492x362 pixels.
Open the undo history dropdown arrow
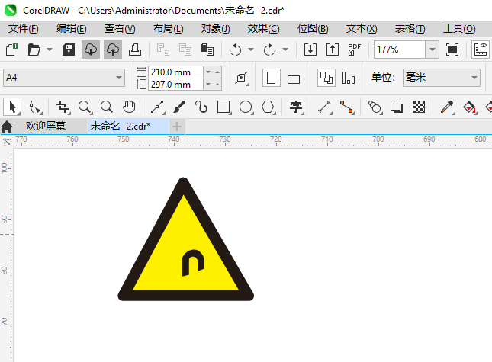click(x=251, y=50)
